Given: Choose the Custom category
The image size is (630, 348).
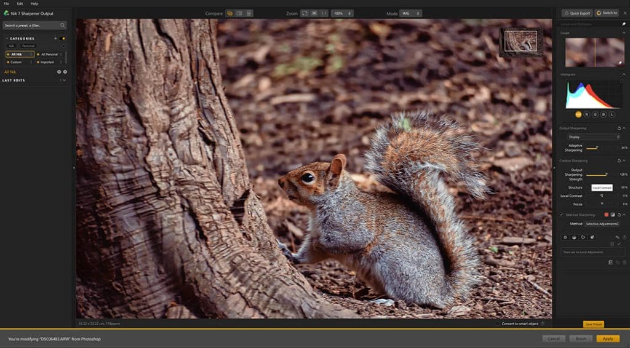Looking at the screenshot, I should click(20, 62).
